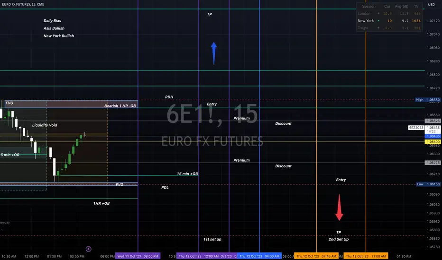Viewport: 442px width, 260px height.
Task: Click the Entry label above the red arrow
Action: tap(341, 180)
